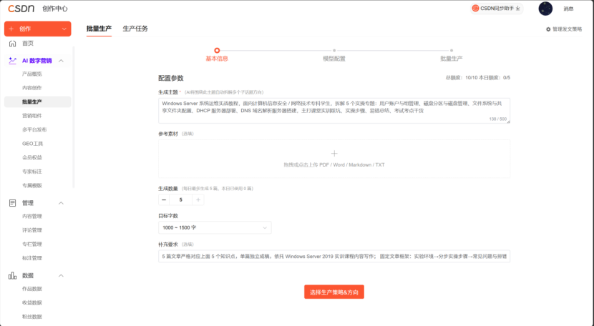594x326 pixels.
Task: Click the 管理 document icon
Action: pos(12,203)
